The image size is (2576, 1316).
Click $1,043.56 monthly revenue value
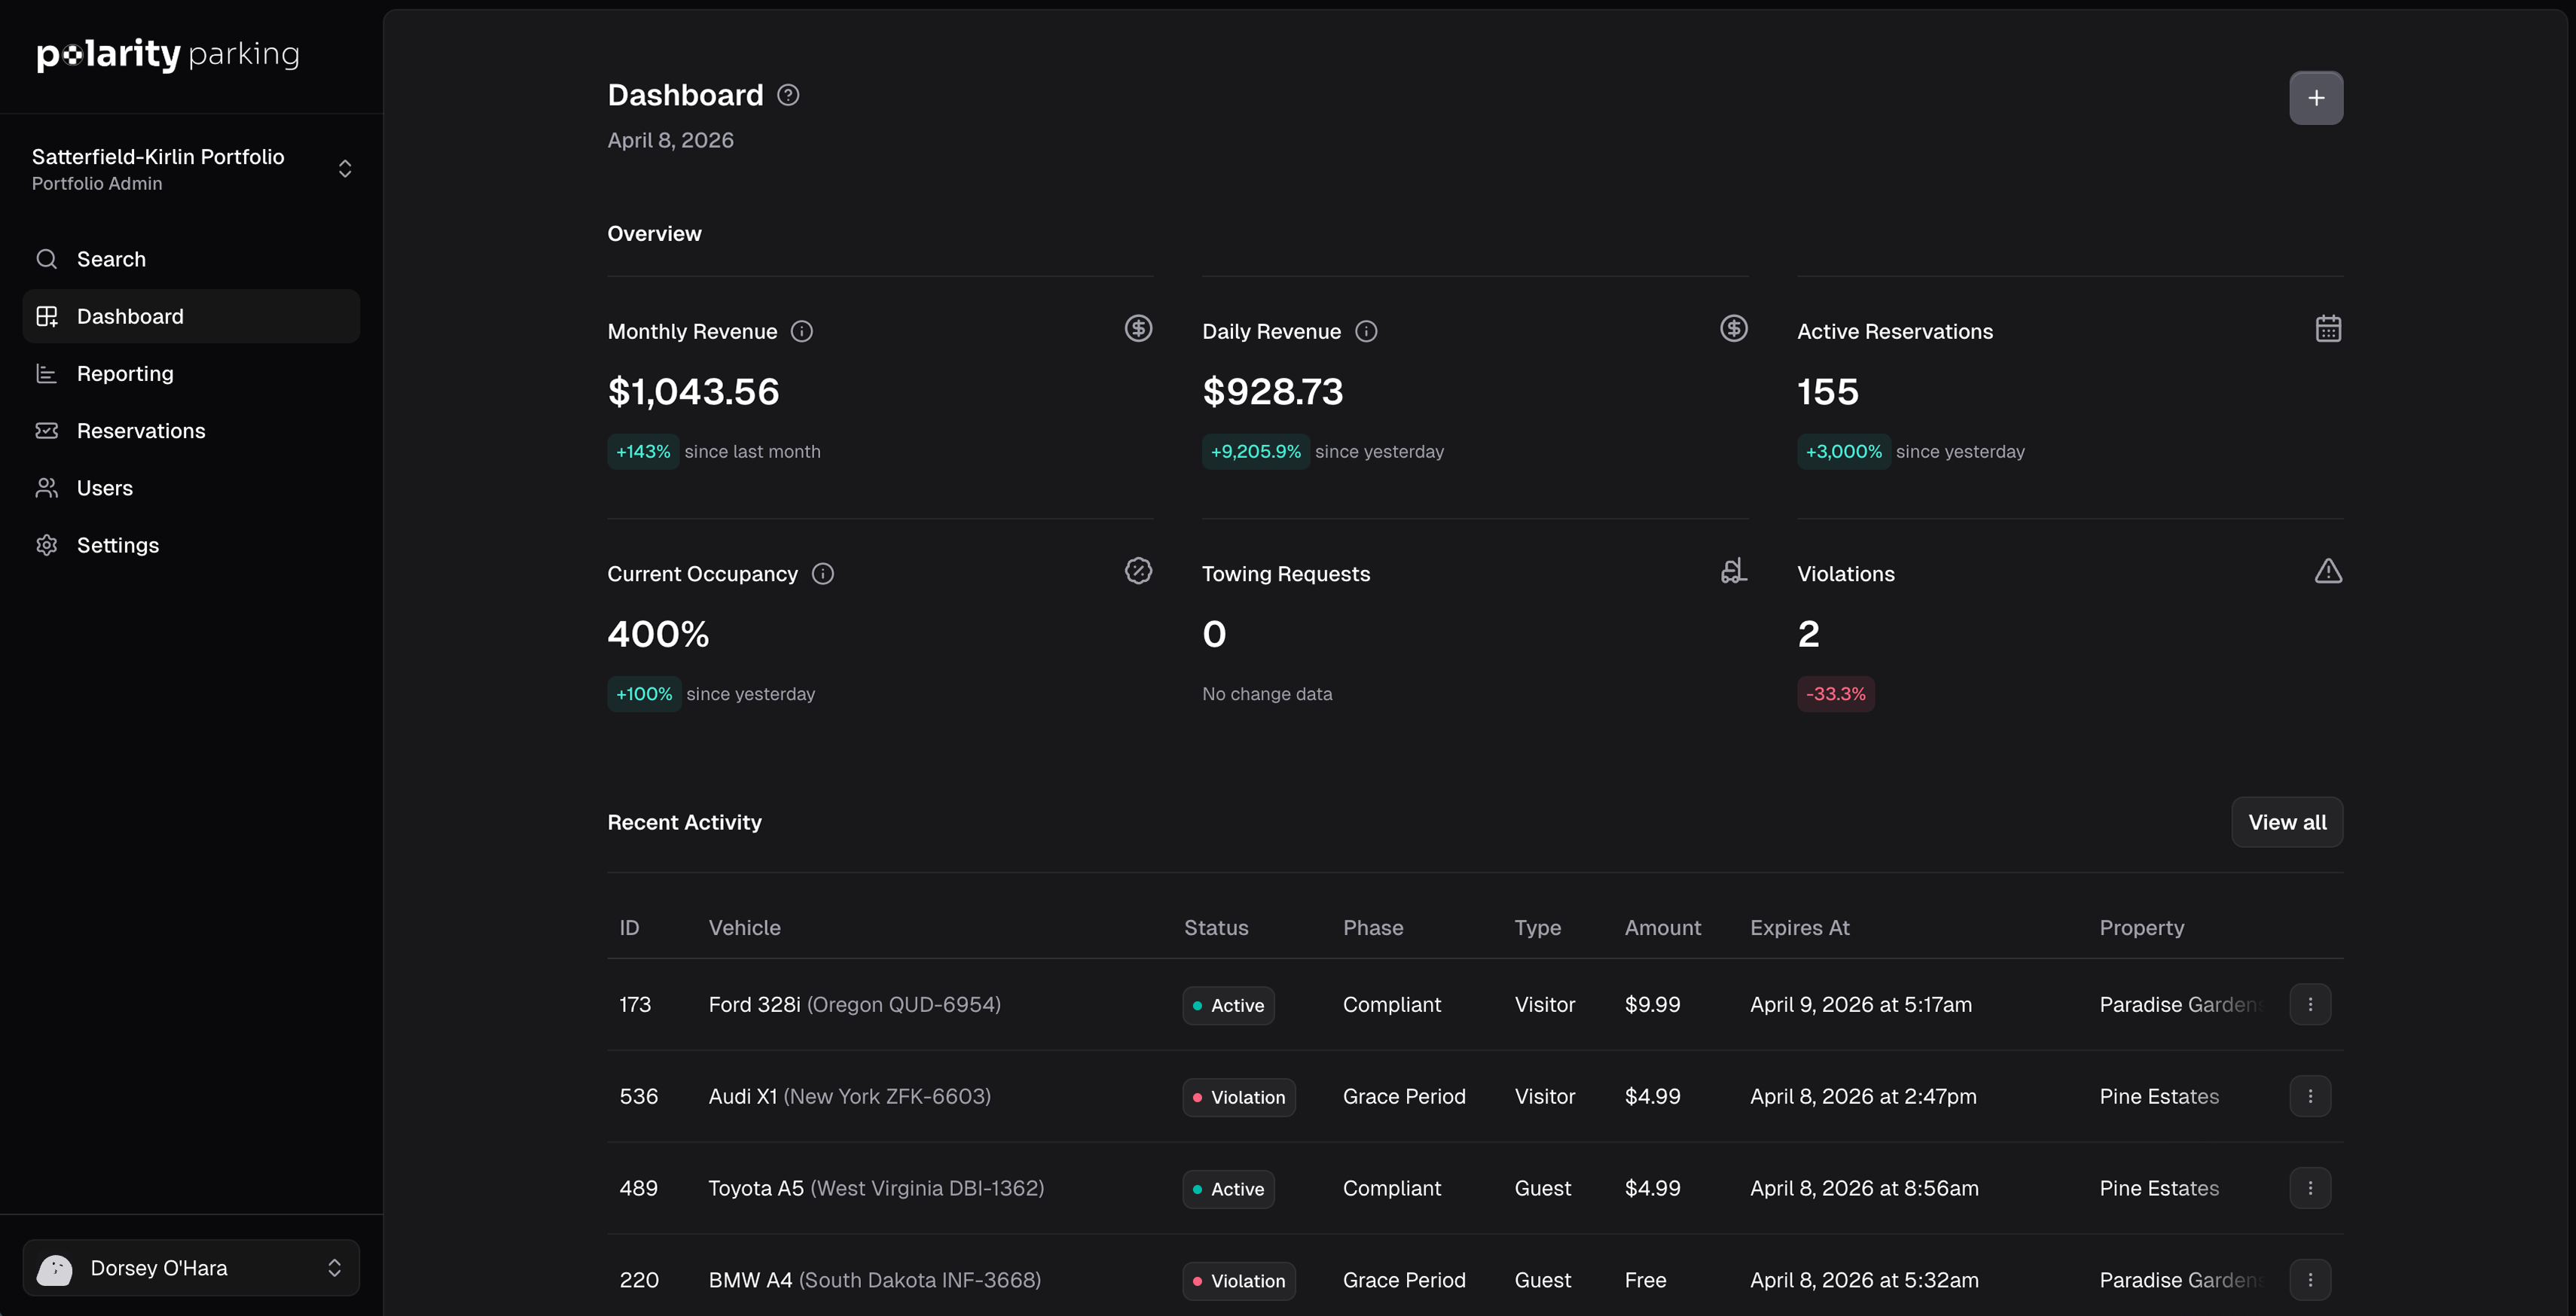point(693,391)
